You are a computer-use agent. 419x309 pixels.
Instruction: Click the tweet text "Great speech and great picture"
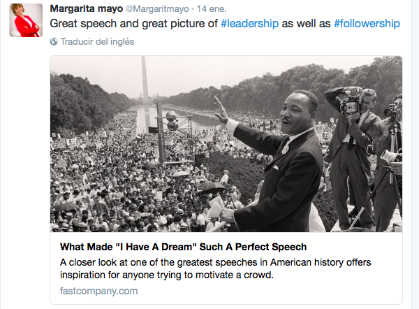coord(134,24)
